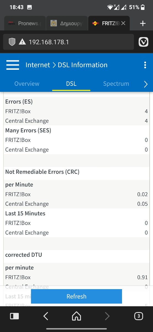Close the FRITZ!Box browser tab

click(x=123, y=24)
